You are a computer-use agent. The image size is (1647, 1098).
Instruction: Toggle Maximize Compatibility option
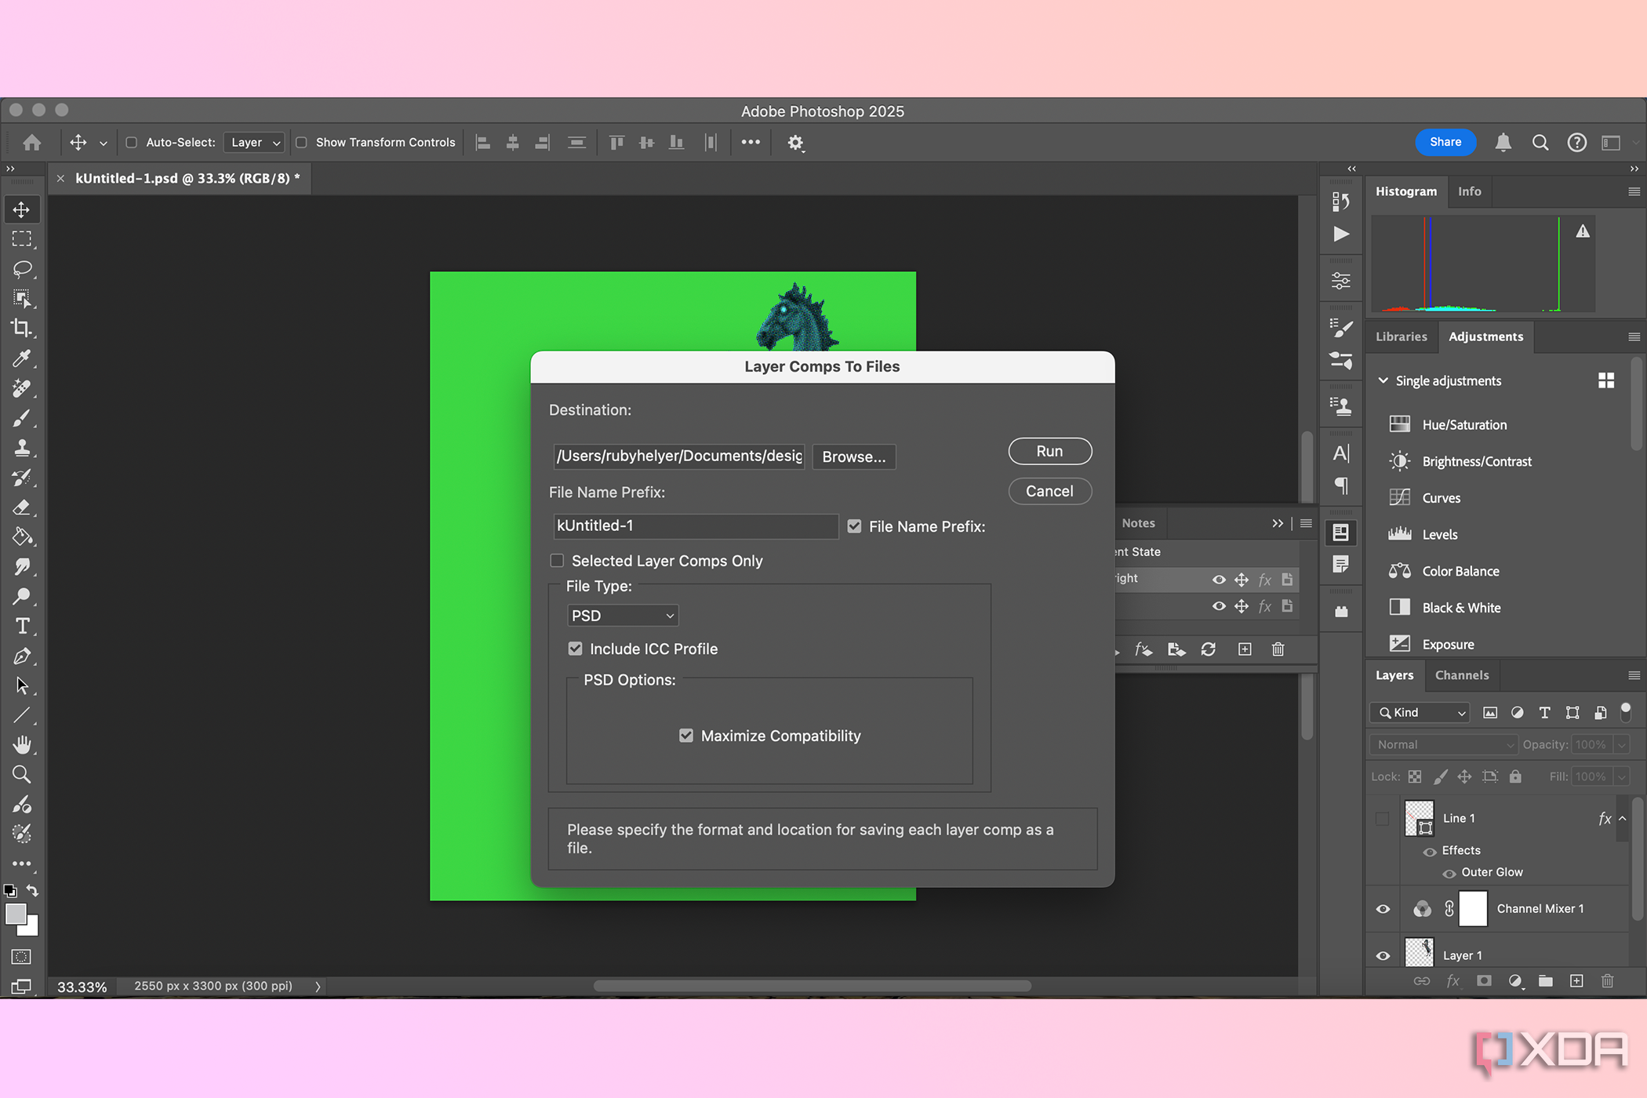(x=684, y=736)
